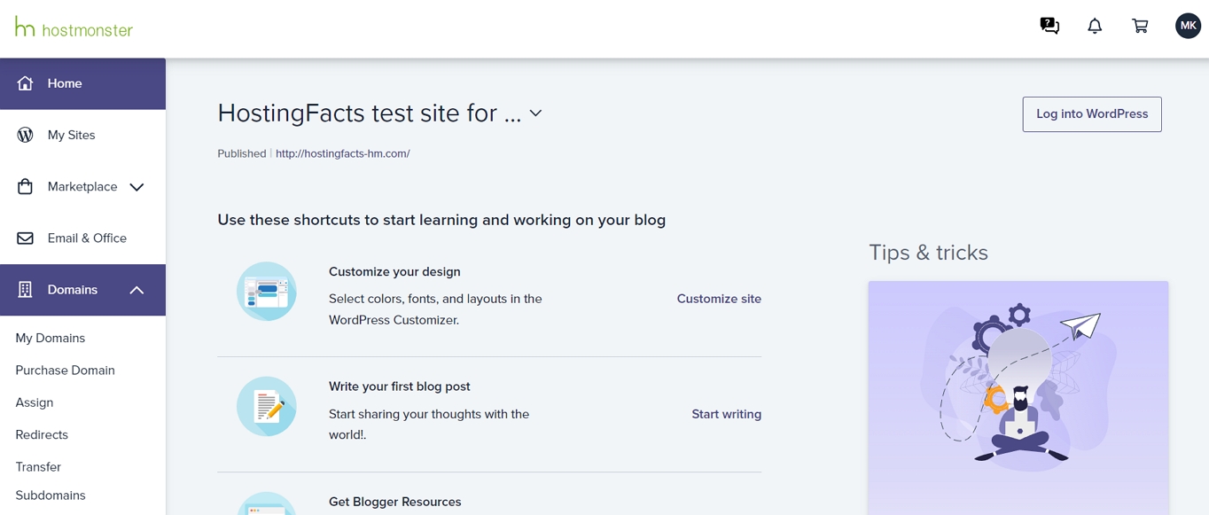Open the hostingfacts-hm.com link
Image resolution: width=1209 pixels, height=515 pixels.
[x=342, y=153]
